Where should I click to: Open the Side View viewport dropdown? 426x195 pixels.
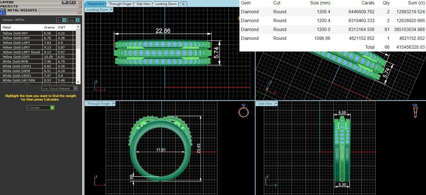click(x=276, y=104)
